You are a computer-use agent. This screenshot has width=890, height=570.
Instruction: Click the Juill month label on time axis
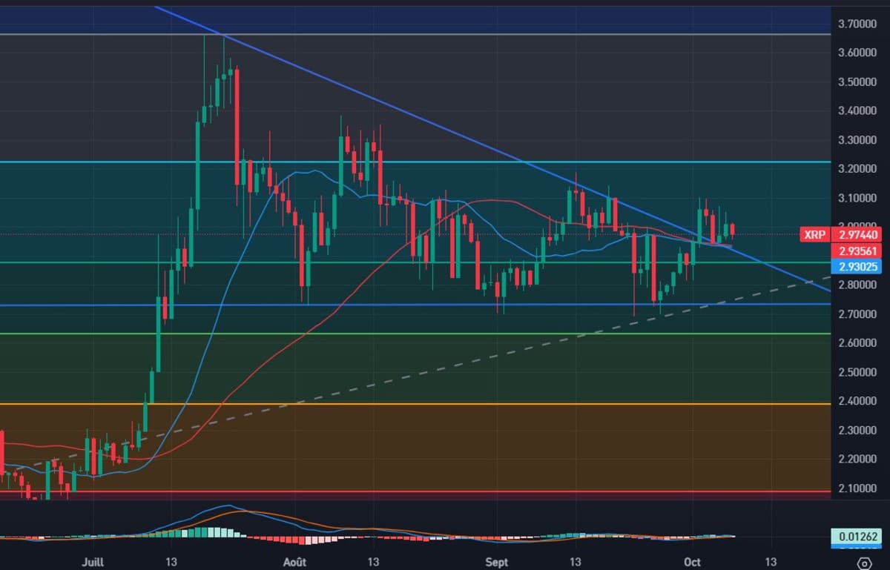[91, 562]
